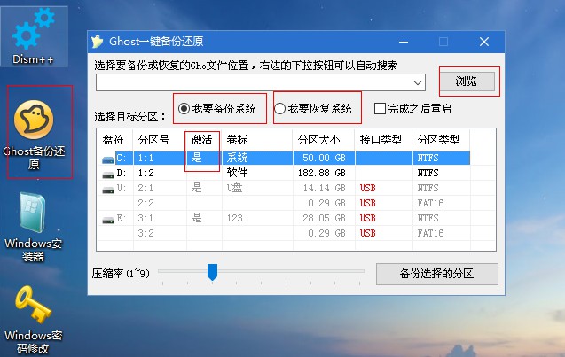Click the 182.88 GB size cell
The width and height of the screenshot is (565, 357).
(x=322, y=173)
